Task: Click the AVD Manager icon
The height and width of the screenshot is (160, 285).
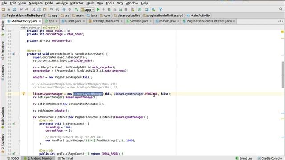Action: click(x=133, y=9)
